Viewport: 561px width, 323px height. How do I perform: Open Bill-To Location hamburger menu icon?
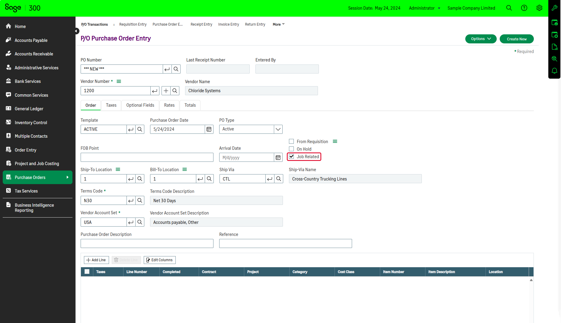[184, 170]
